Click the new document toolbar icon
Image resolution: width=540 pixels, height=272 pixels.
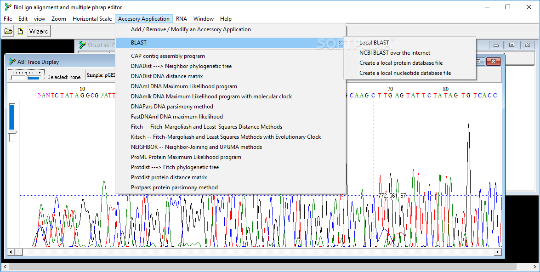click(20, 31)
